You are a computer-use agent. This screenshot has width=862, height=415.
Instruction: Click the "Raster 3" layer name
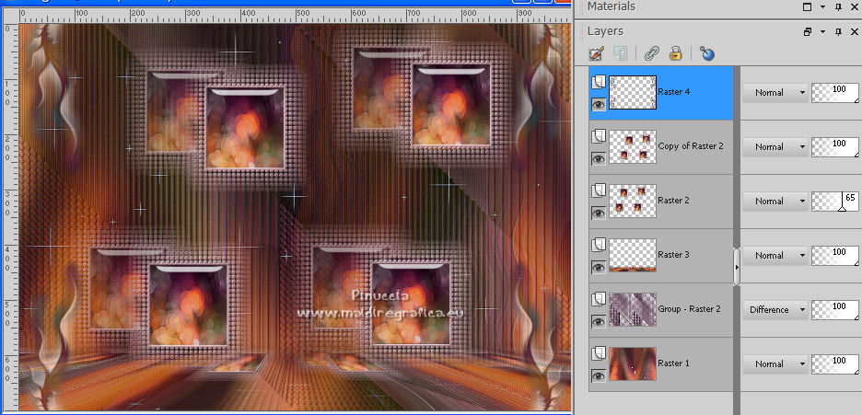tap(673, 255)
